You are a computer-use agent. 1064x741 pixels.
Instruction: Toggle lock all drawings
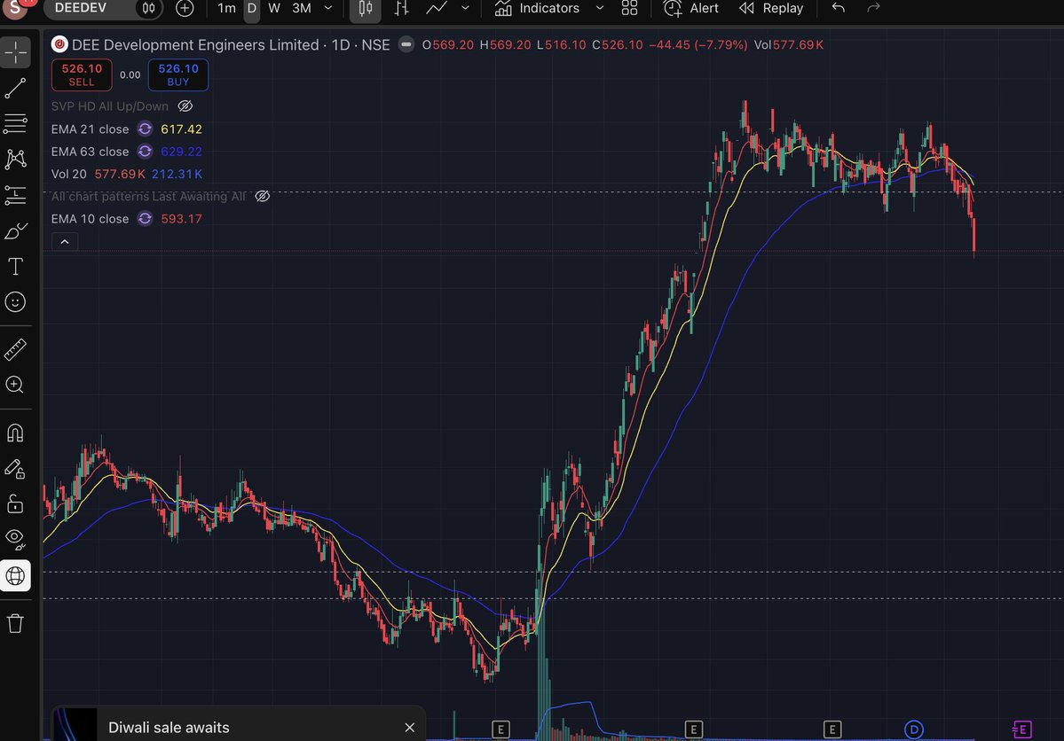[16, 504]
